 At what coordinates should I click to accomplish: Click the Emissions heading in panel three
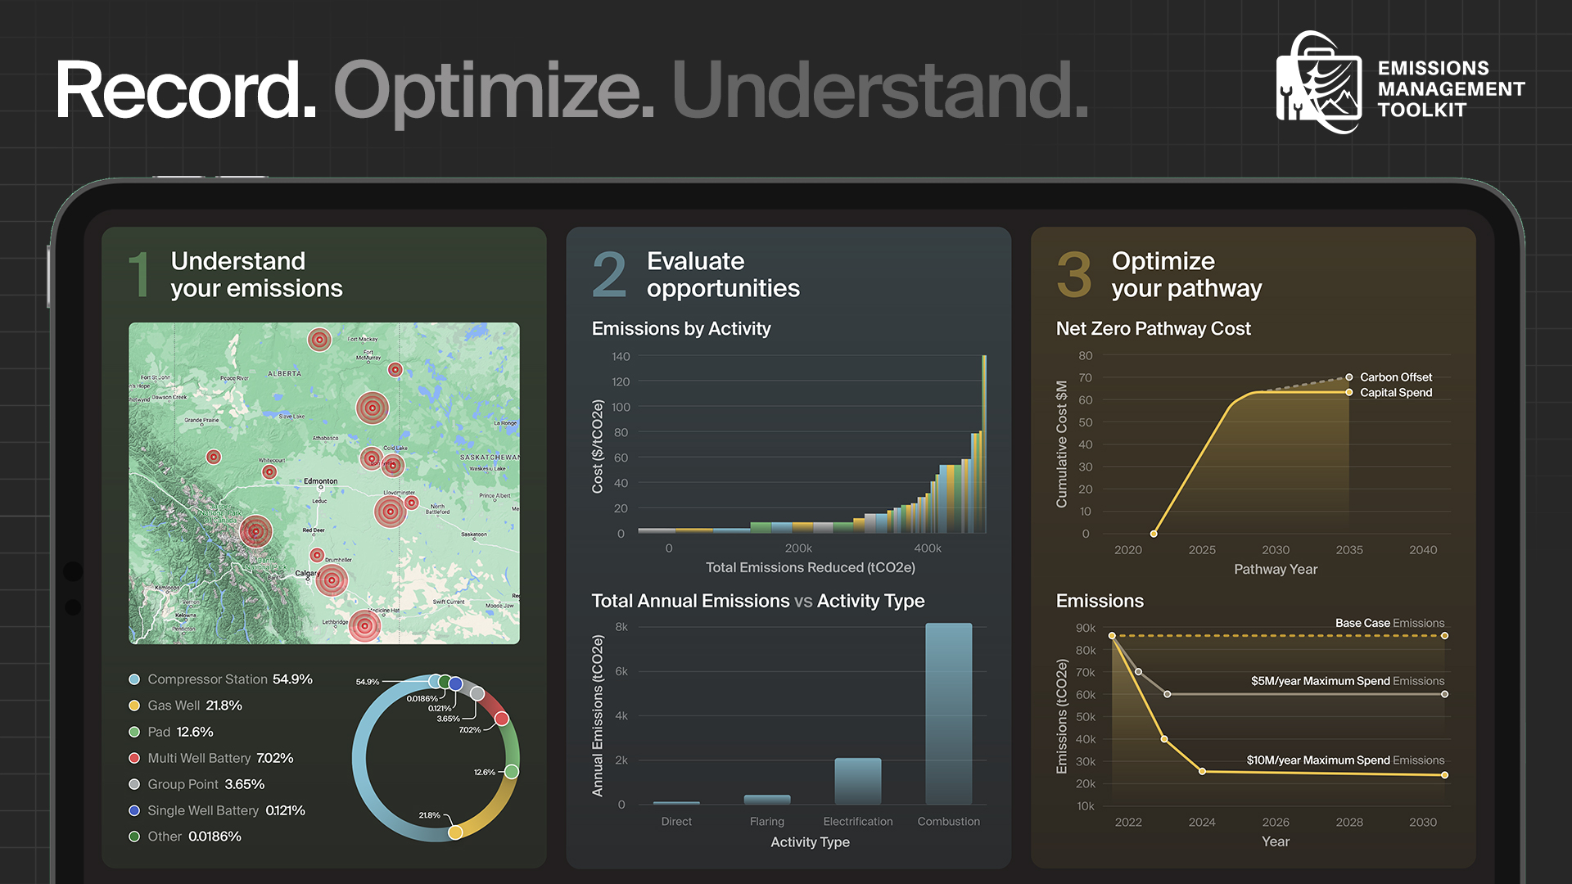[1100, 601]
